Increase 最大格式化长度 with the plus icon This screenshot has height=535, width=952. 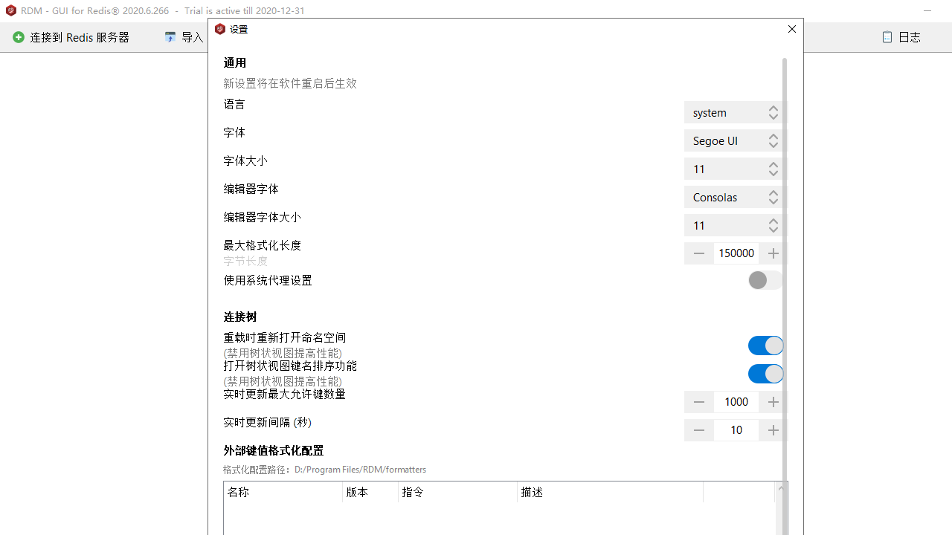773,253
